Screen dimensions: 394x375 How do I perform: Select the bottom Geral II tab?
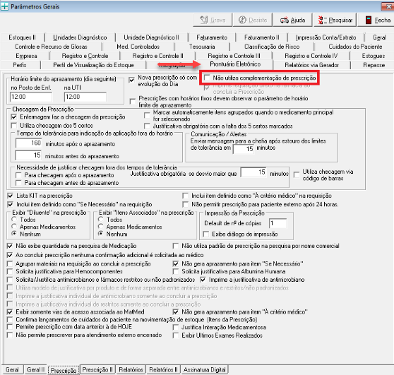pyautogui.click(x=36, y=370)
